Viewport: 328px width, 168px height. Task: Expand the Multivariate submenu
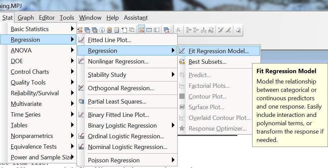click(x=38, y=104)
